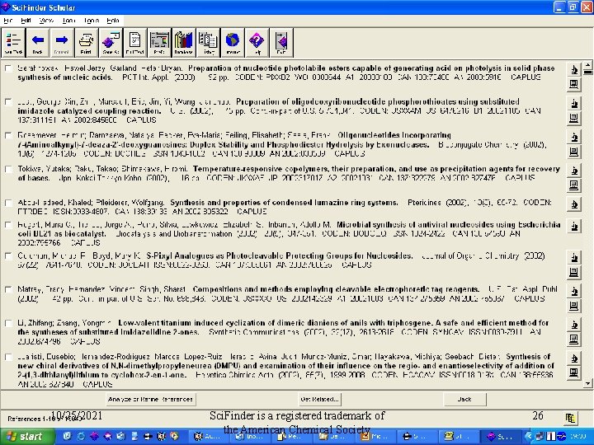
Task: Check the Li, Zhifang titanium reference
Action: 8,323
